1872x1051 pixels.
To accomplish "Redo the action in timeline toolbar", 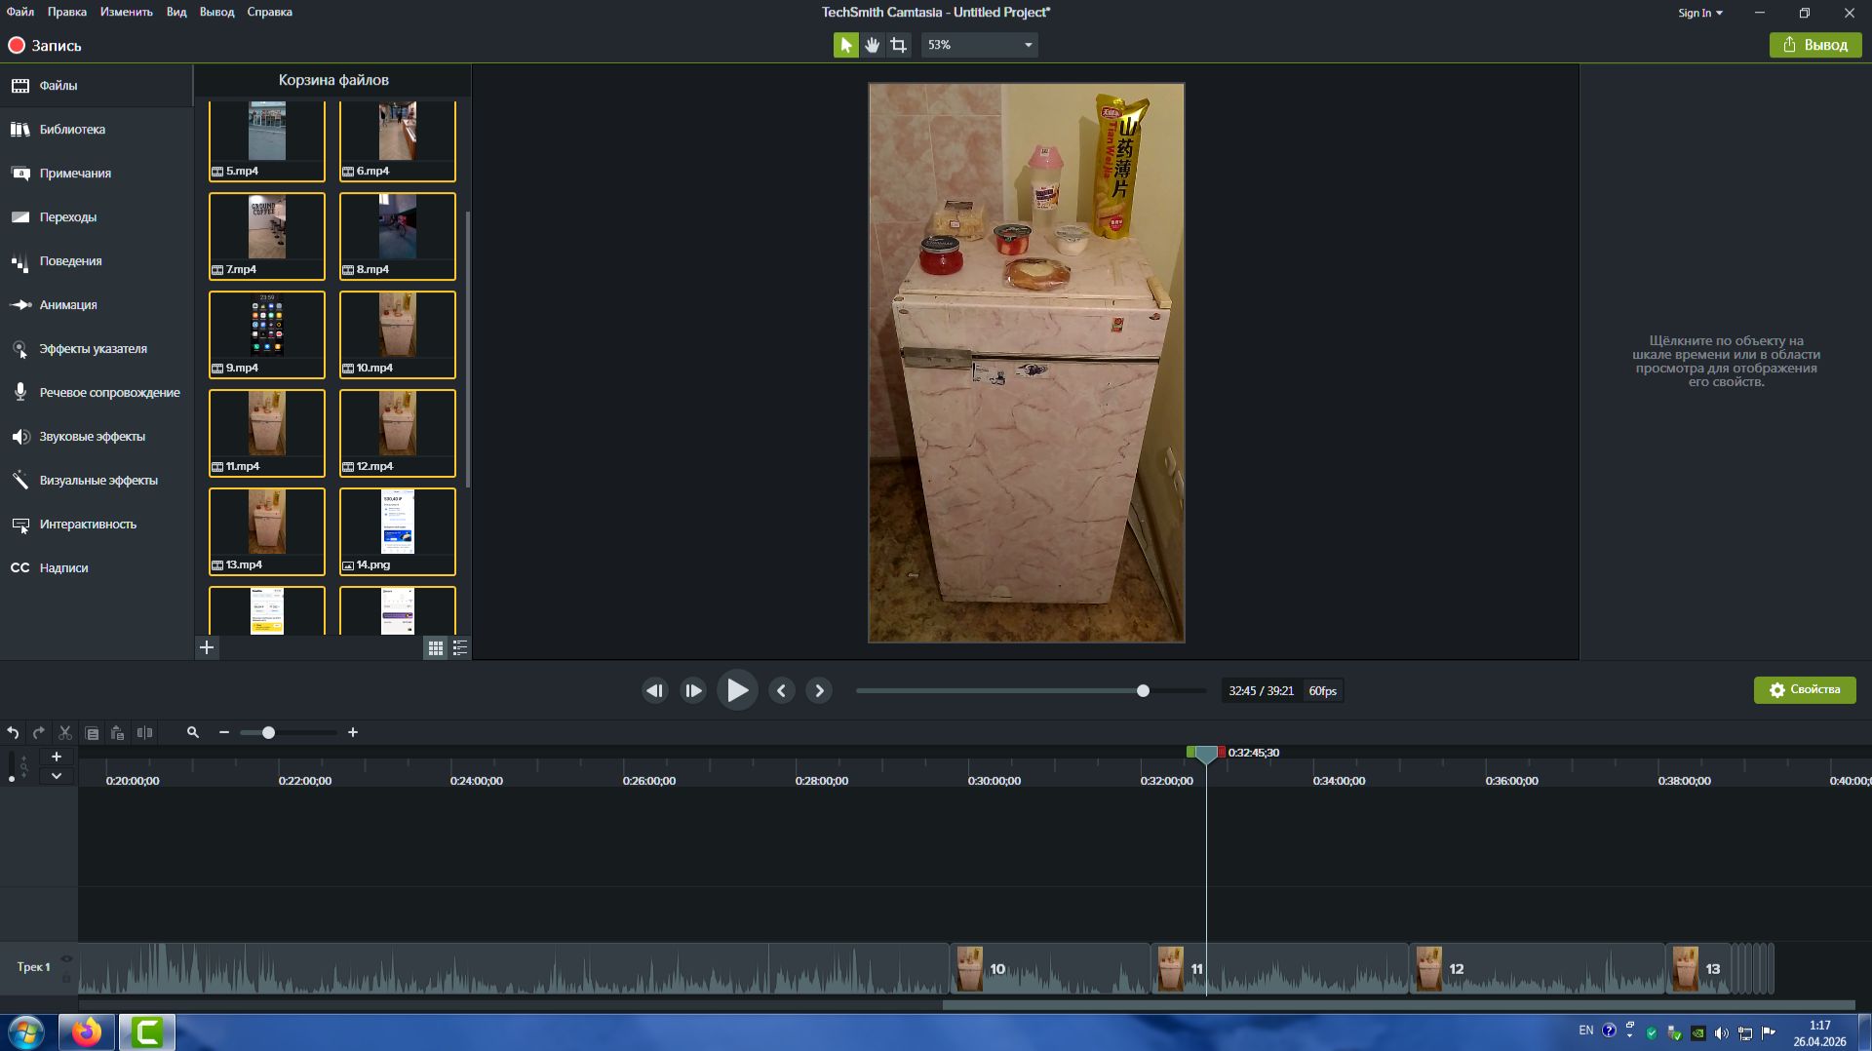I will click(39, 732).
